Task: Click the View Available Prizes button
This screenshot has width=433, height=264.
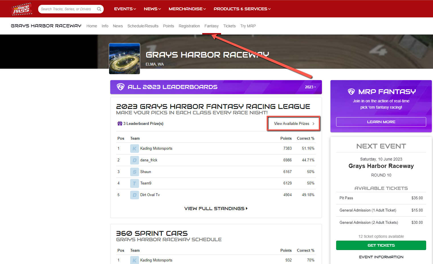Action: point(293,123)
